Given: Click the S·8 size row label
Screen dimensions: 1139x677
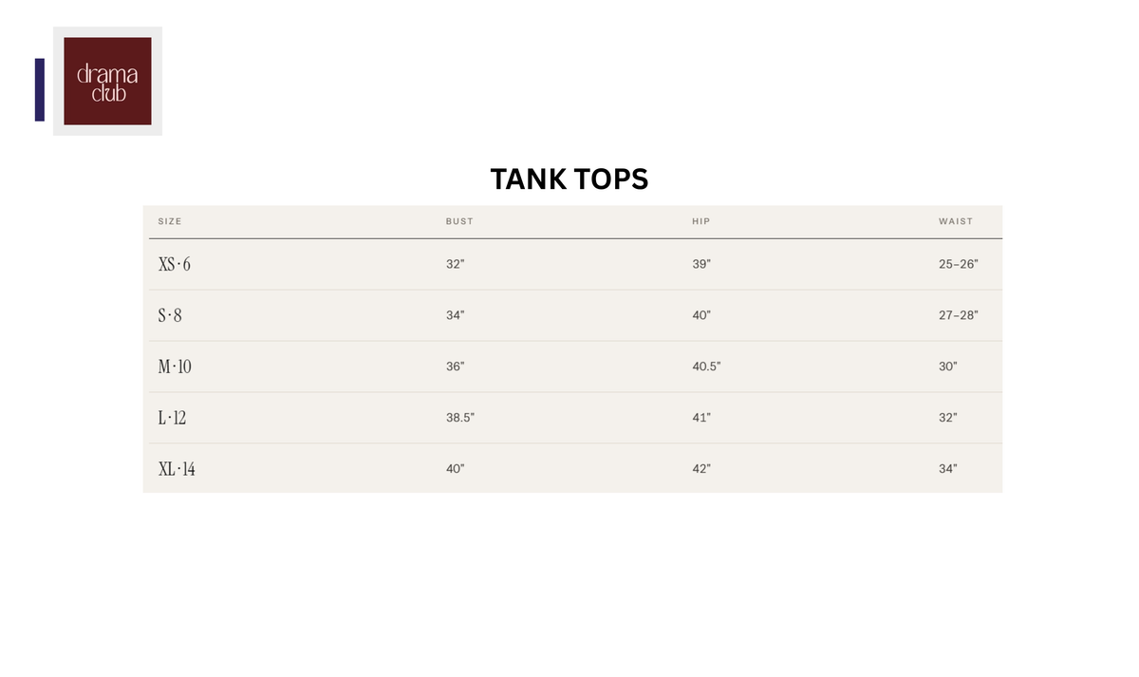Looking at the screenshot, I should (170, 315).
